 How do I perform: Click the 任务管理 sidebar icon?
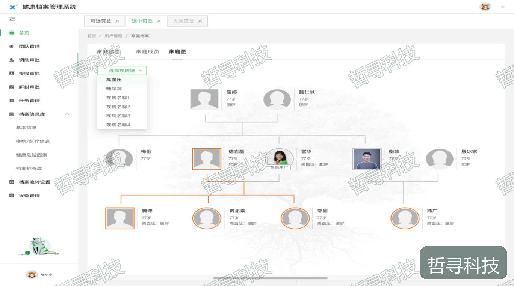click(x=12, y=101)
